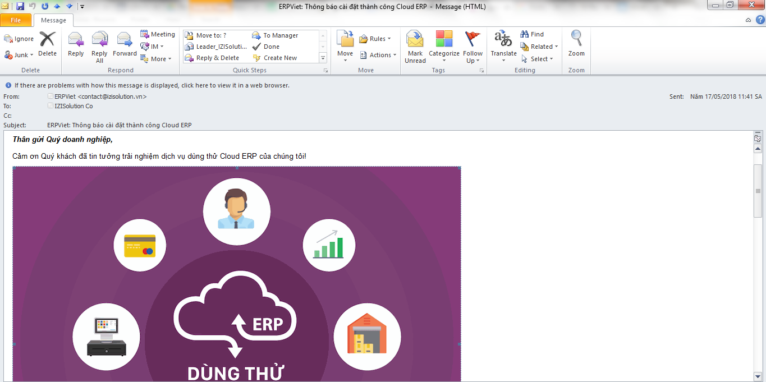Open the Quick Steps dialog launcher
Image resolution: width=766 pixels, height=382 pixels.
(325, 71)
